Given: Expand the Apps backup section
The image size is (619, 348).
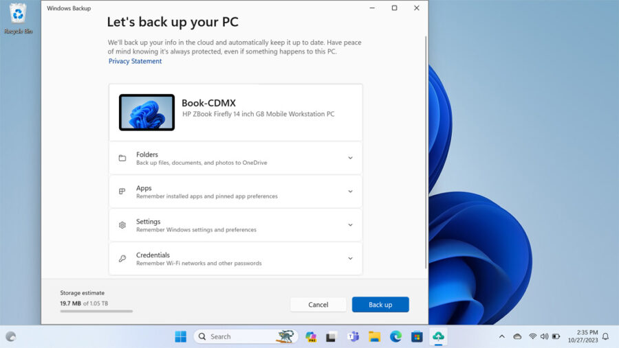Looking at the screenshot, I should coord(350,192).
